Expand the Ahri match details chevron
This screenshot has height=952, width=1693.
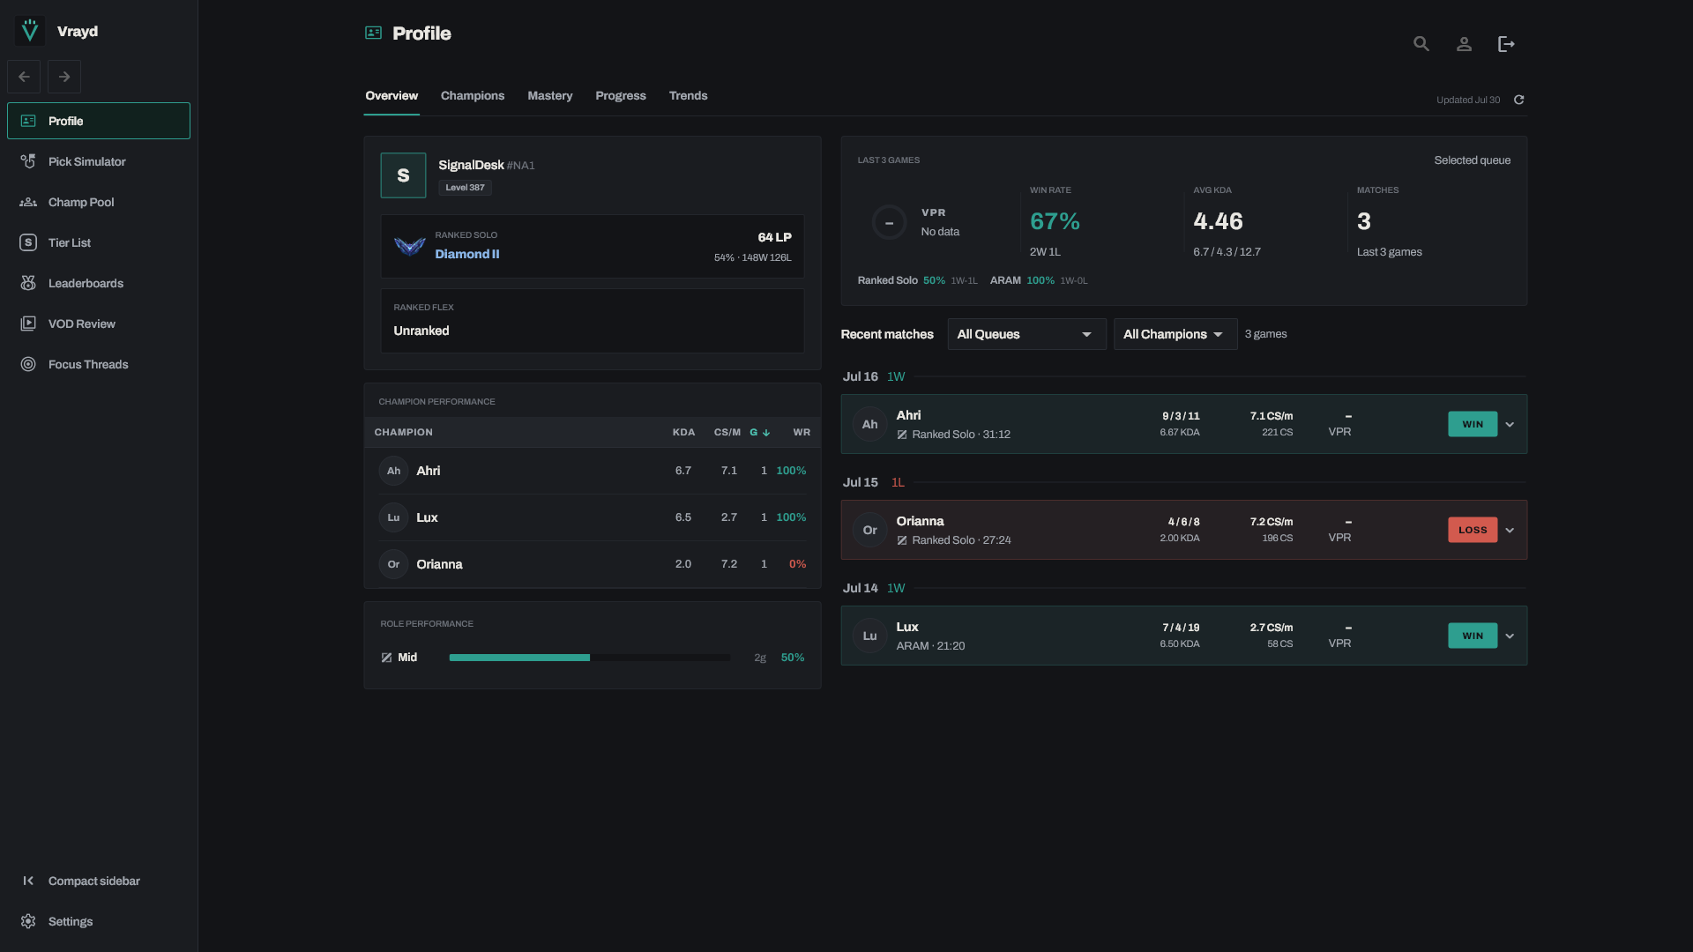coord(1510,424)
